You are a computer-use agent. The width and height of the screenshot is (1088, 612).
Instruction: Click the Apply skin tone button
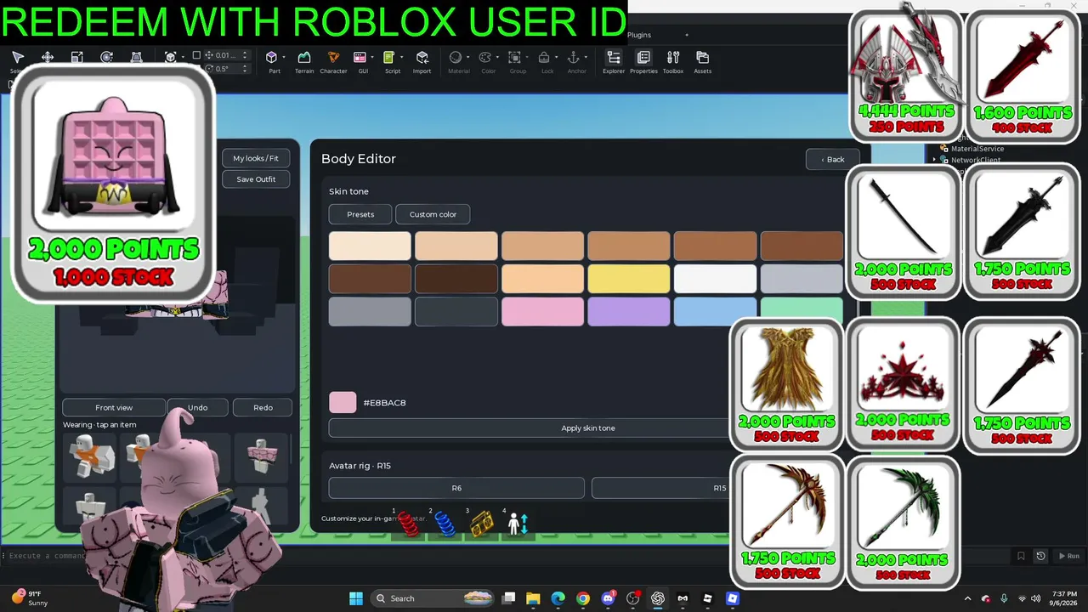pyautogui.click(x=587, y=428)
